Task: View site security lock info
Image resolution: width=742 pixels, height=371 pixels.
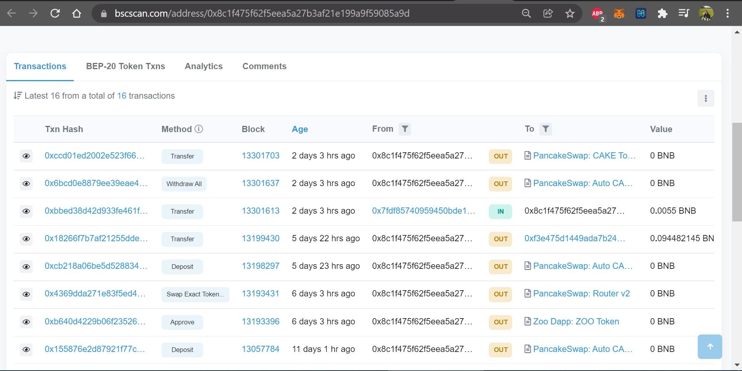Action: click(x=103, y=14)
